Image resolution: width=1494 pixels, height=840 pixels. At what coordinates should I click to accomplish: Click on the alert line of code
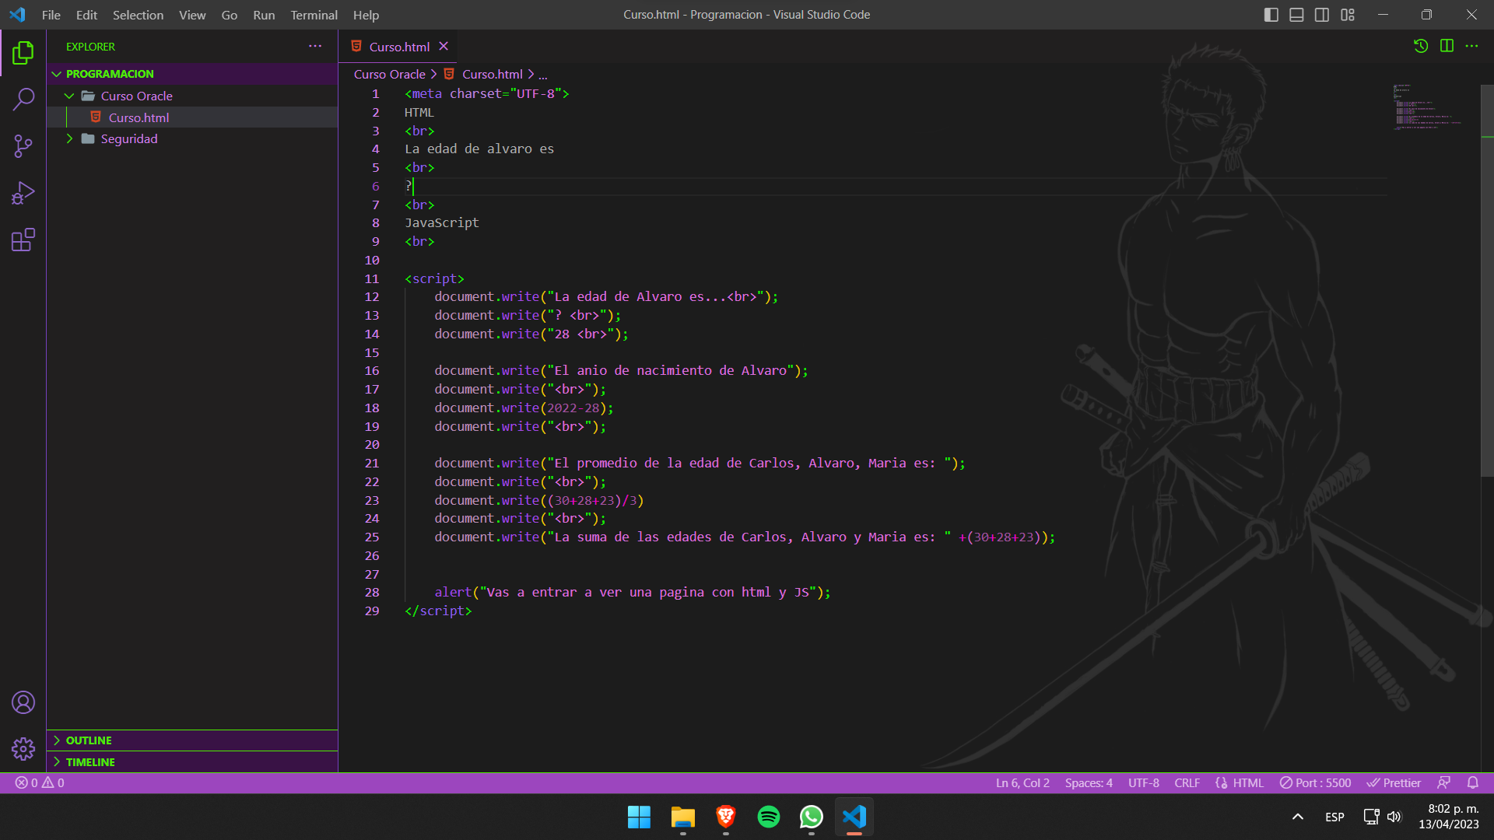coord(632,593)
